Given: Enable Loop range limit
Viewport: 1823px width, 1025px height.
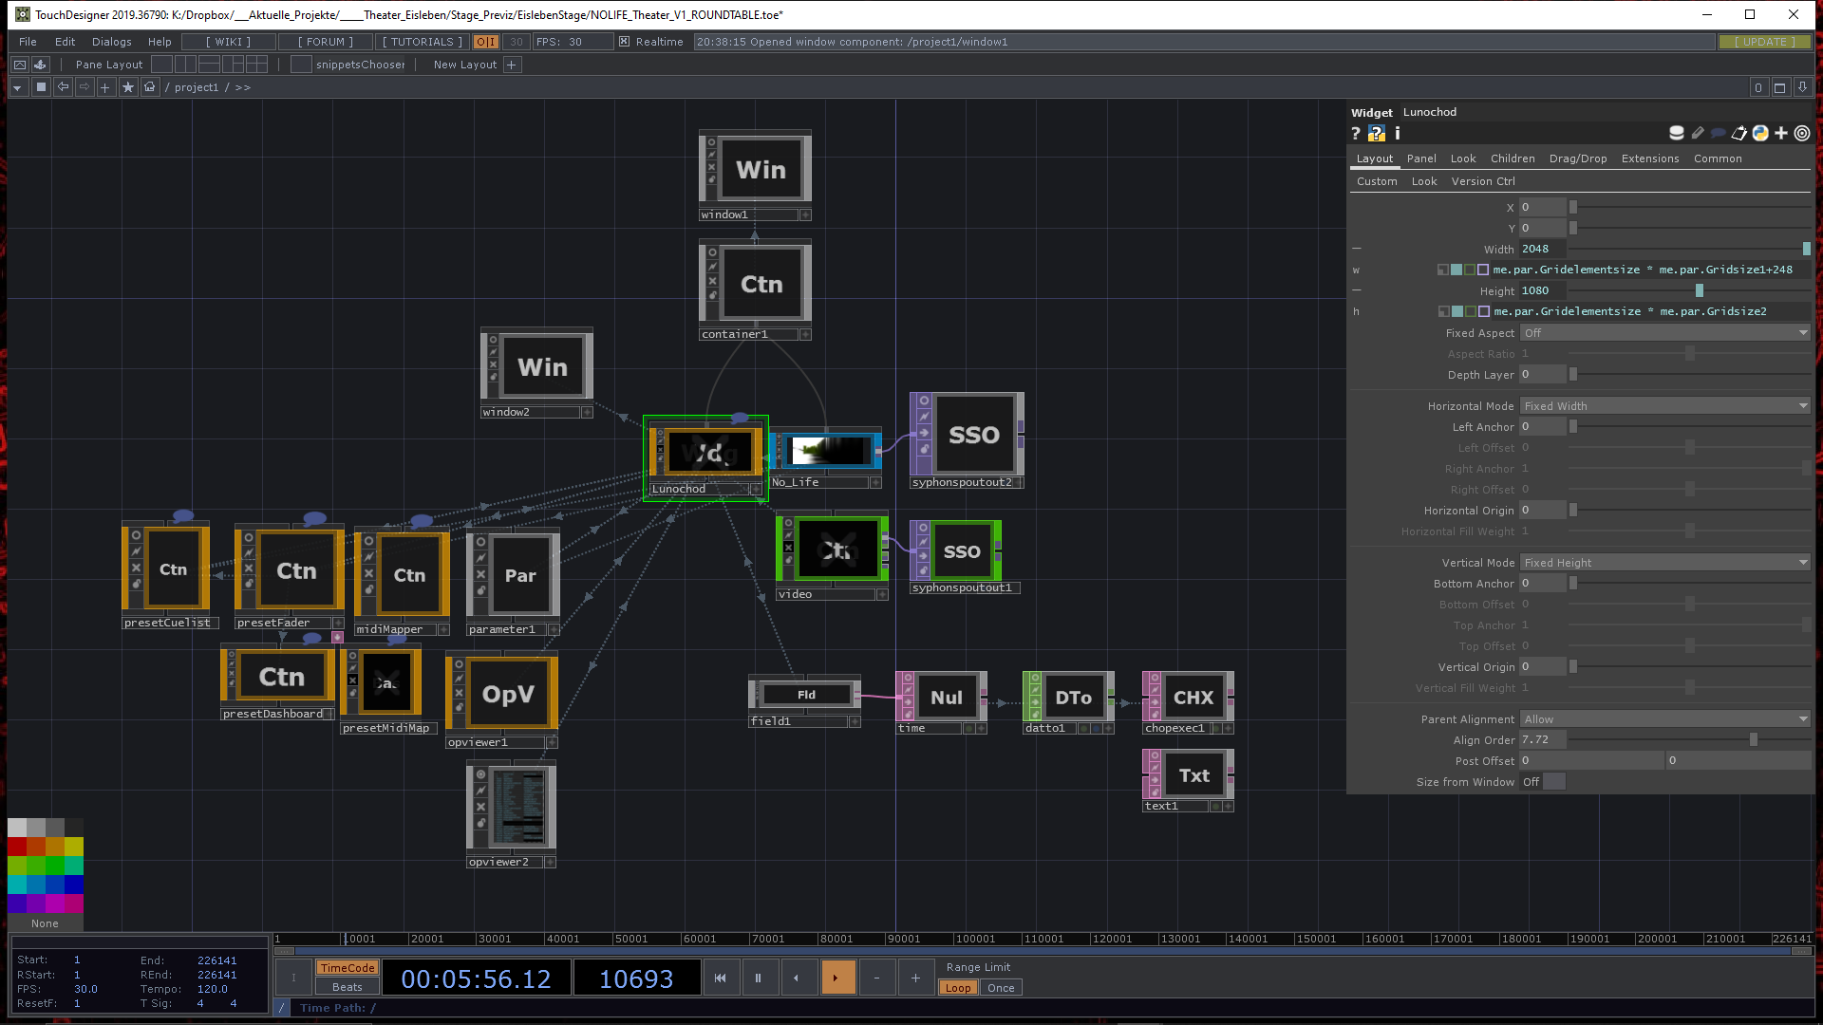Looking at the screenshot, I should point(958,988).
